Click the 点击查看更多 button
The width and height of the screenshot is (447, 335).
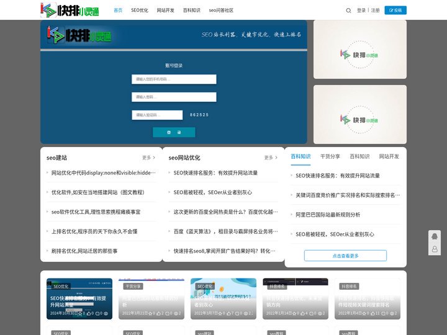pos(345,256)
